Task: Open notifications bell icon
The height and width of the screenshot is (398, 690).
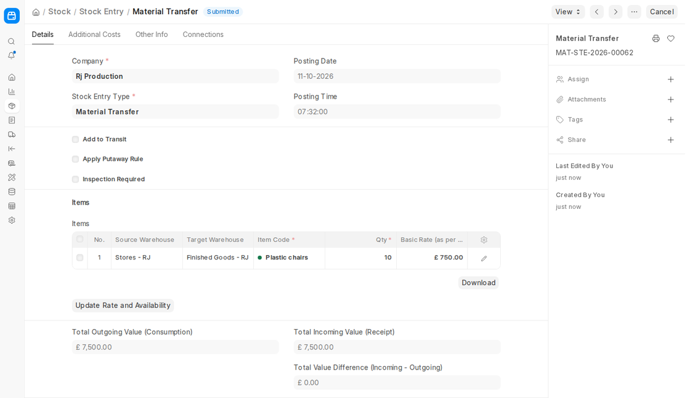Action: (x=12, y=55)
